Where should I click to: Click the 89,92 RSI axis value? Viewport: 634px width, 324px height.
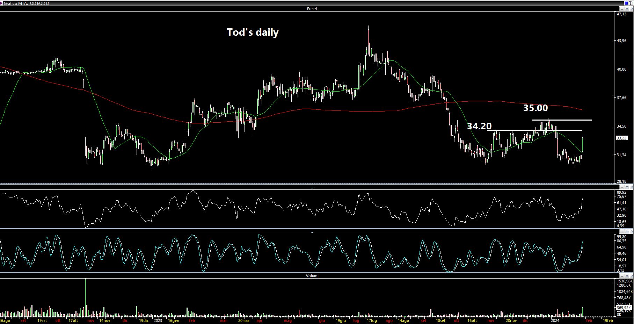(x=621, y=192)
